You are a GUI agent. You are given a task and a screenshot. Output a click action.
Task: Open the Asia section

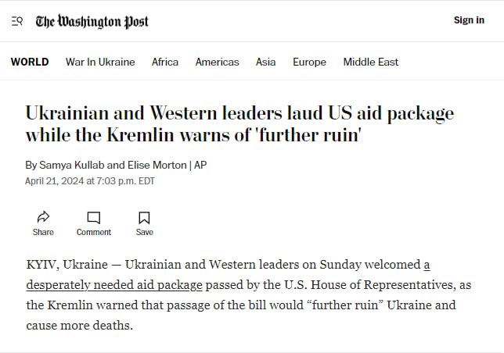coord(265,62)
